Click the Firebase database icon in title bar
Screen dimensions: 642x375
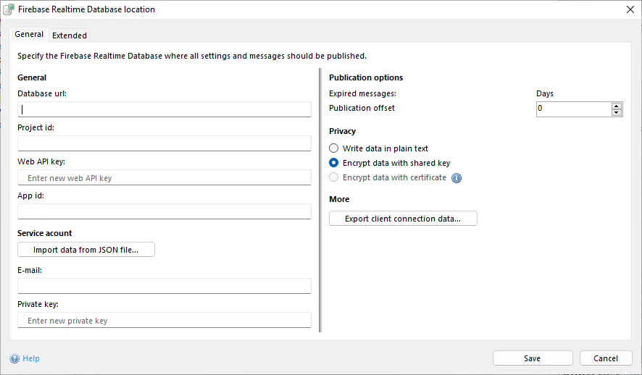(x=9, y=9)
